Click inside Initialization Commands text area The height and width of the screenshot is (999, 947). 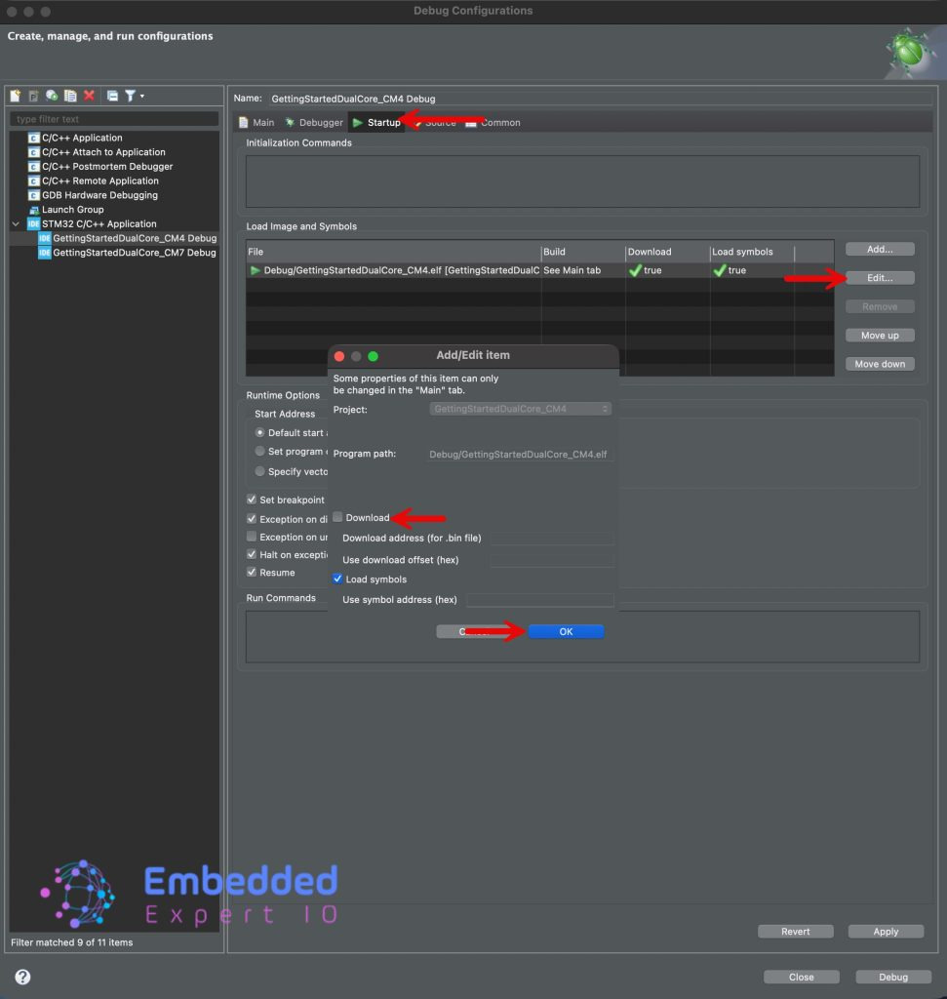coord(582,181)
